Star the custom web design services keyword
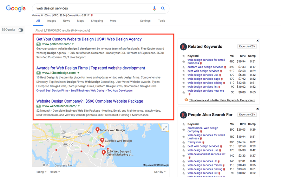Screen dimensions: 281x177 coord(183,67)
